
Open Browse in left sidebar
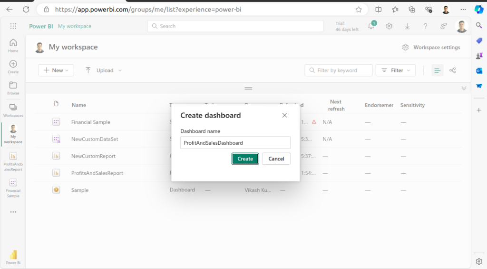pyautogui.click(x=13, y=88)
